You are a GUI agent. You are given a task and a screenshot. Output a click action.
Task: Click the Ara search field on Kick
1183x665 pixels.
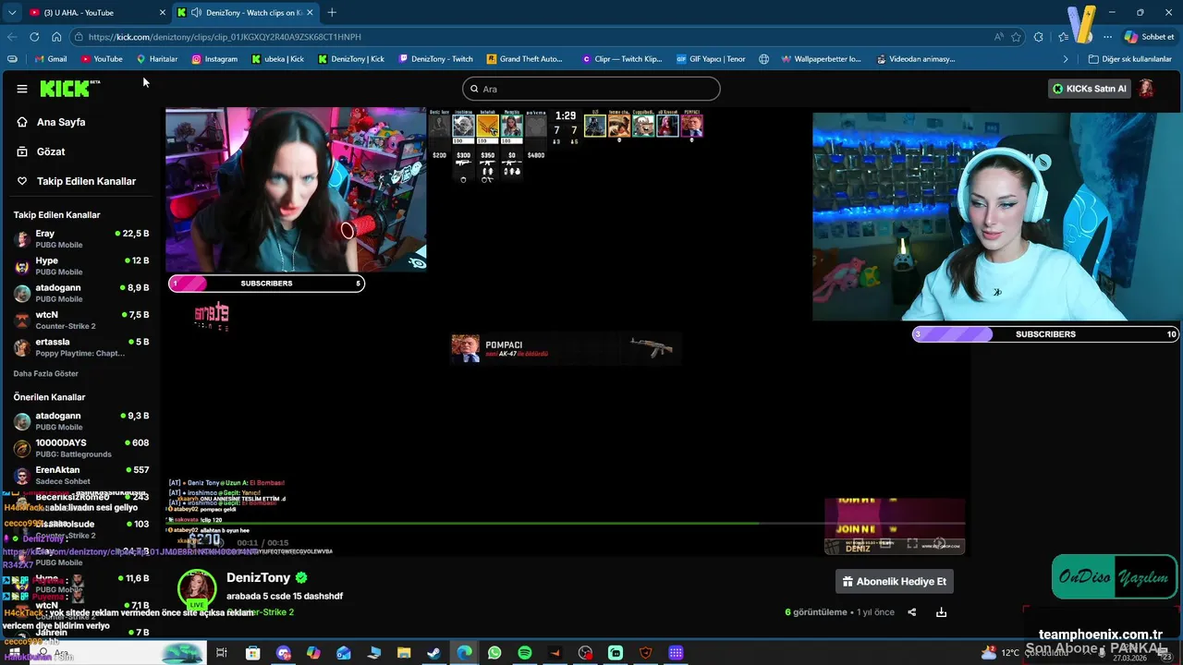coord(591,89)
